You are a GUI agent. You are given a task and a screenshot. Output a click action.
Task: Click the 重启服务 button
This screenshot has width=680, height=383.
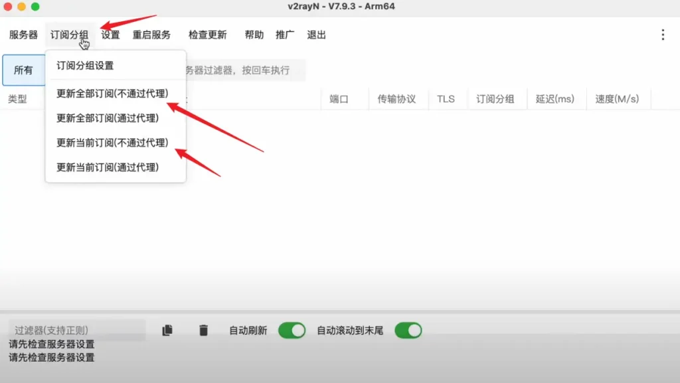[x=151, y=35]
